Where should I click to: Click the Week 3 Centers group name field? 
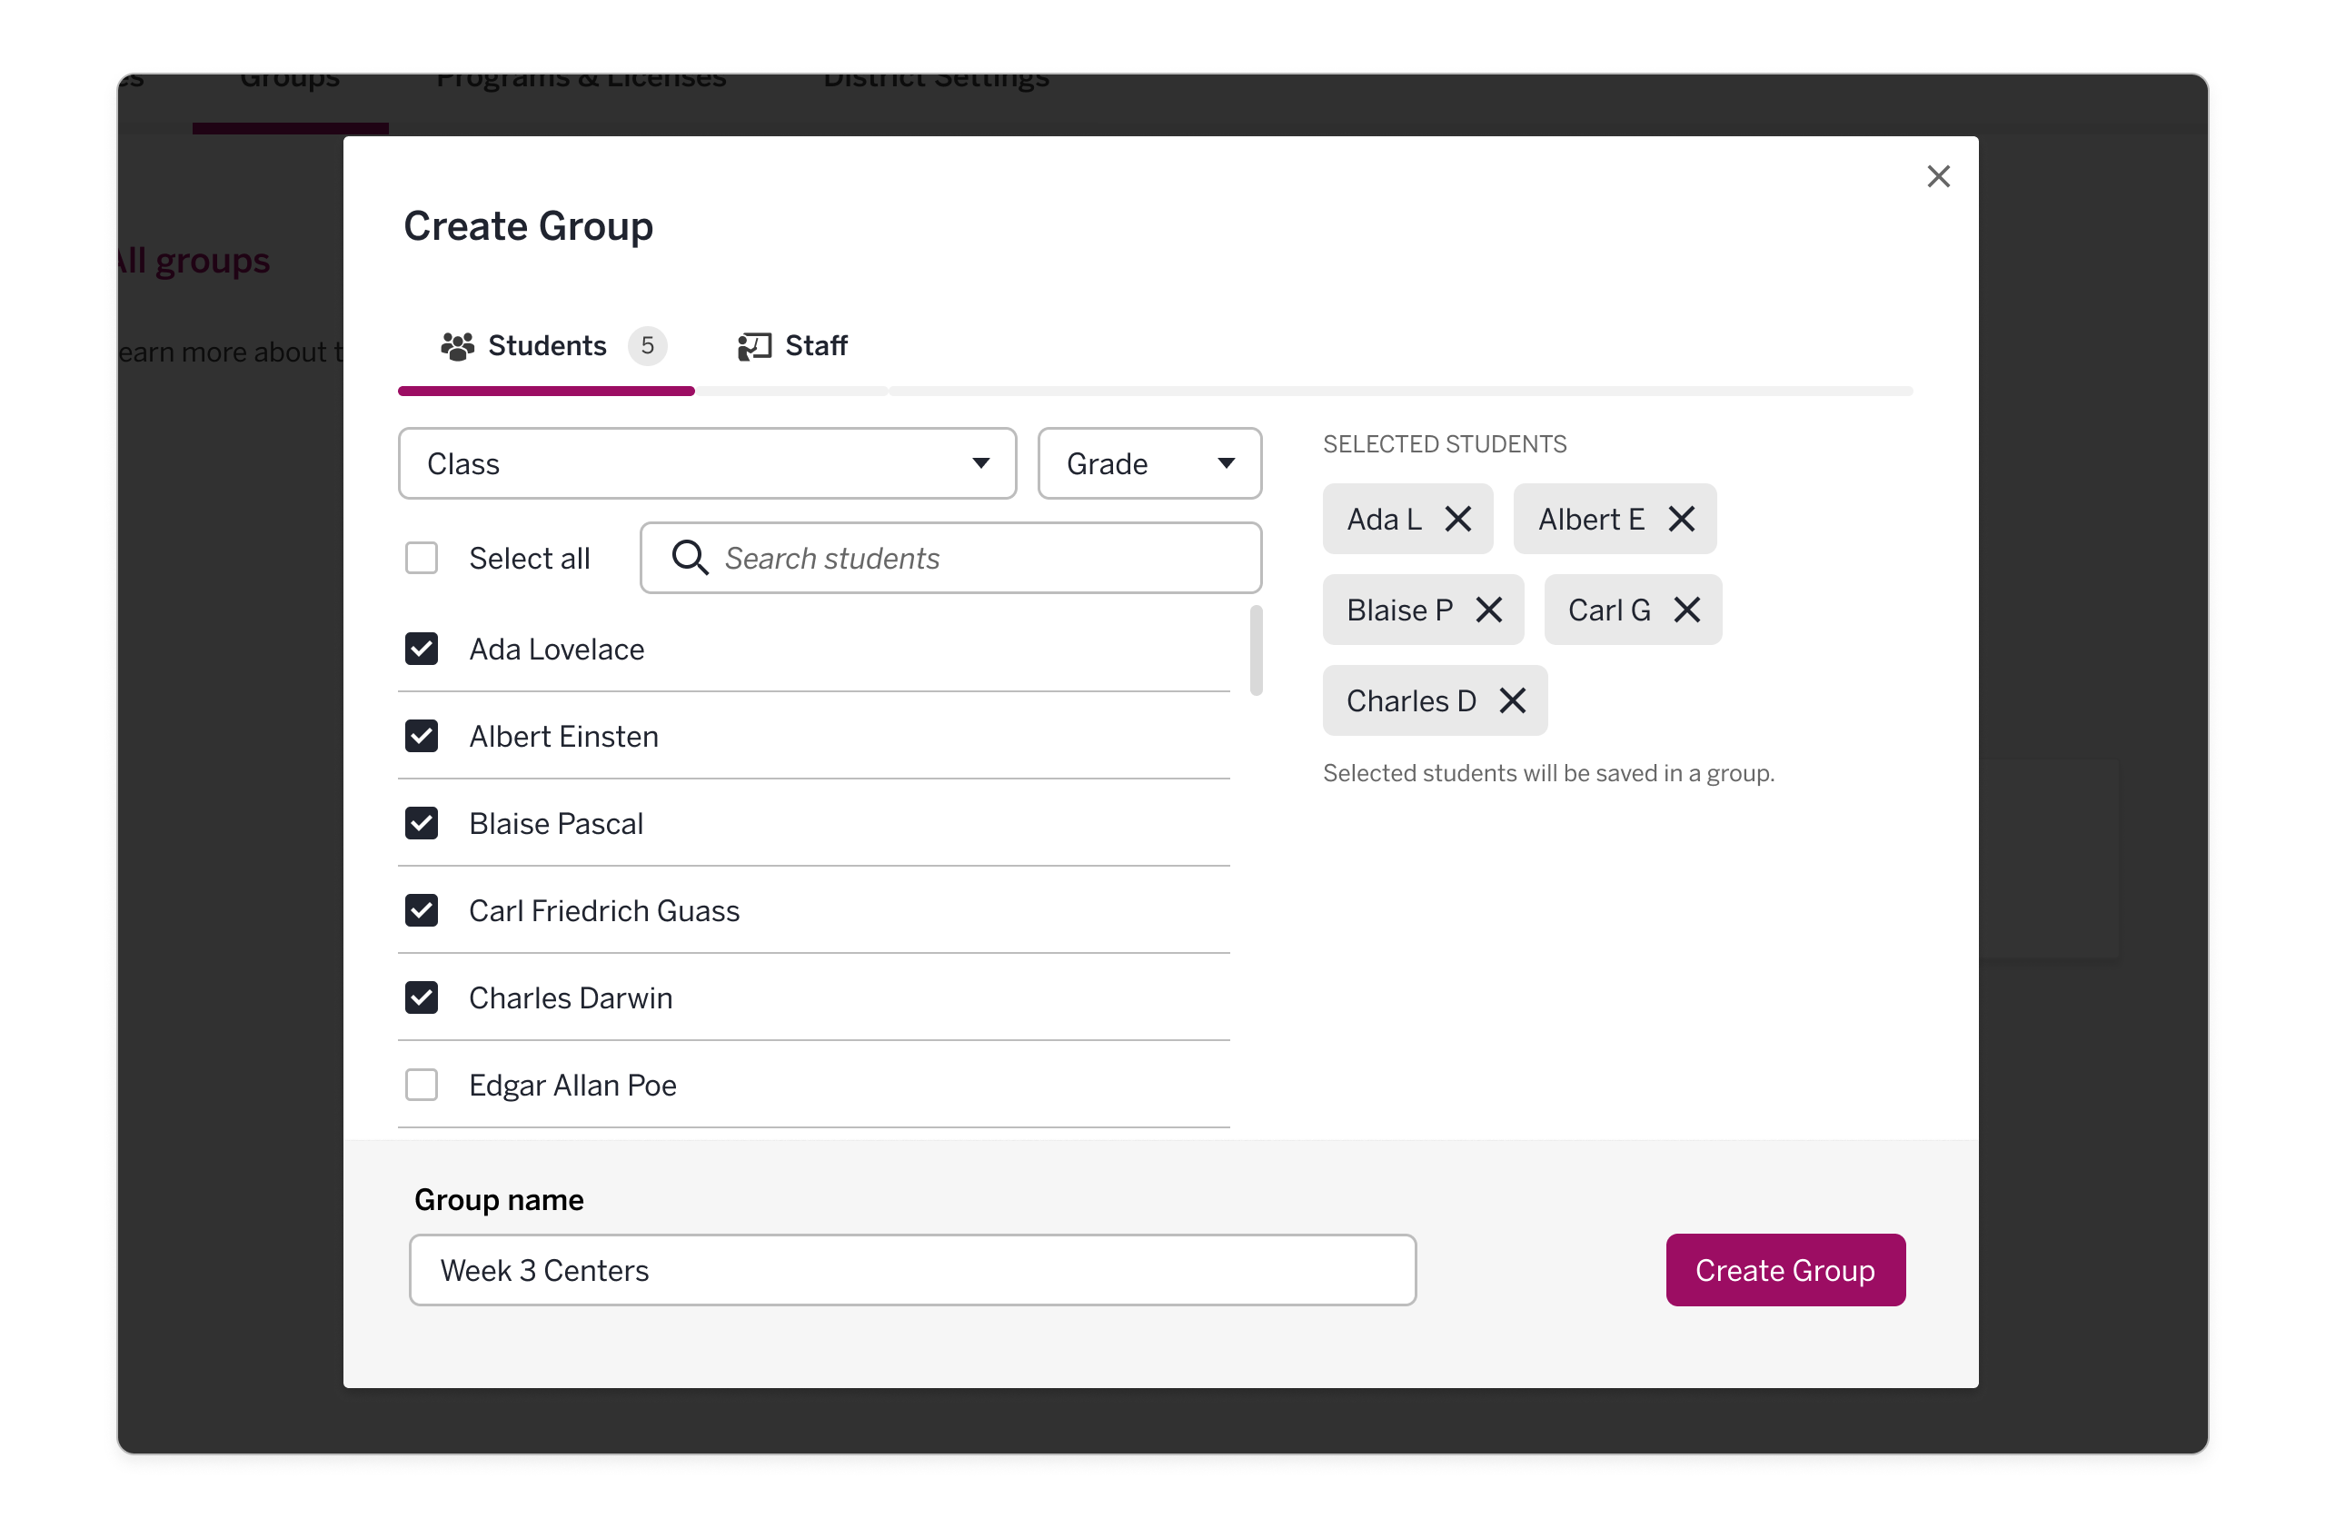[910, 1269]
